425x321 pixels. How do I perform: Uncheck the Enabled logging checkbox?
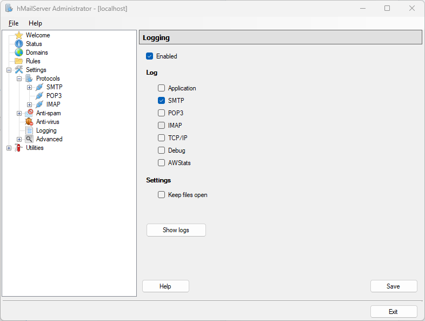150,56
